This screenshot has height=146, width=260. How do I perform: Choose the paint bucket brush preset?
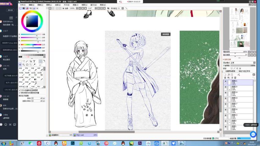click(x=21, y=79)
